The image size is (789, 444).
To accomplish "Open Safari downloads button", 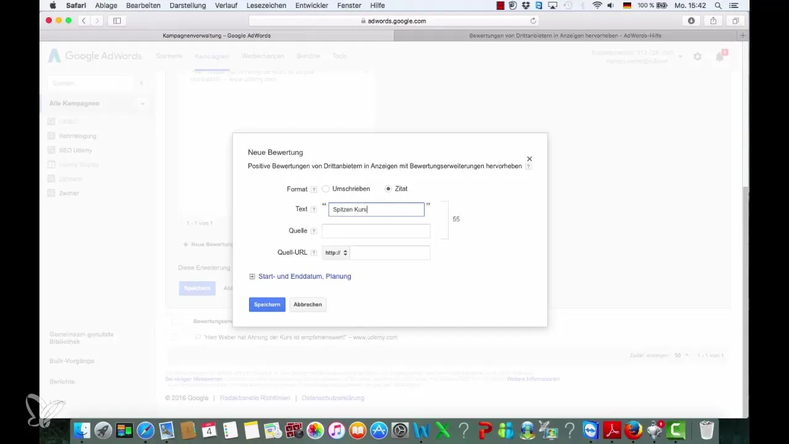I will (x=691, y=20).
